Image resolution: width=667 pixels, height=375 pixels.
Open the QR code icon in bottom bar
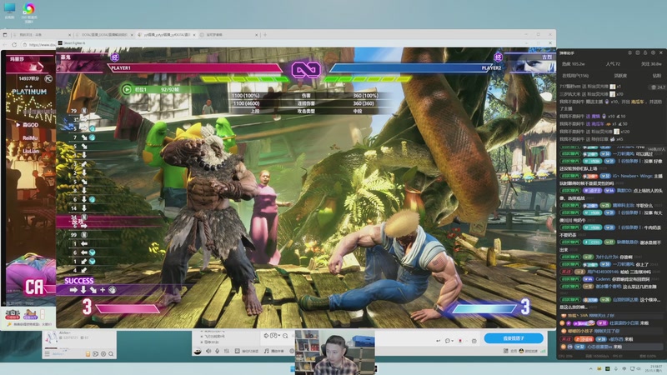pyautogui.click(x=506, y=351)
